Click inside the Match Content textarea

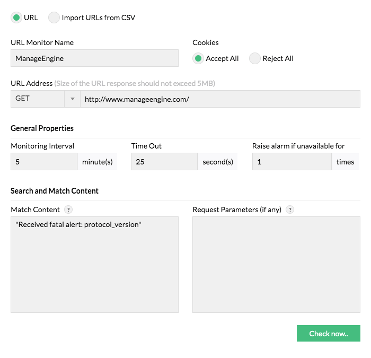pos(94,264)
